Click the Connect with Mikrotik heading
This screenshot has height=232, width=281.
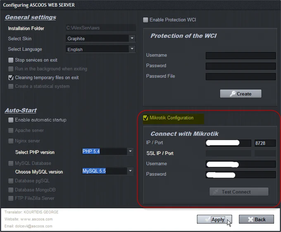(185, 134)
